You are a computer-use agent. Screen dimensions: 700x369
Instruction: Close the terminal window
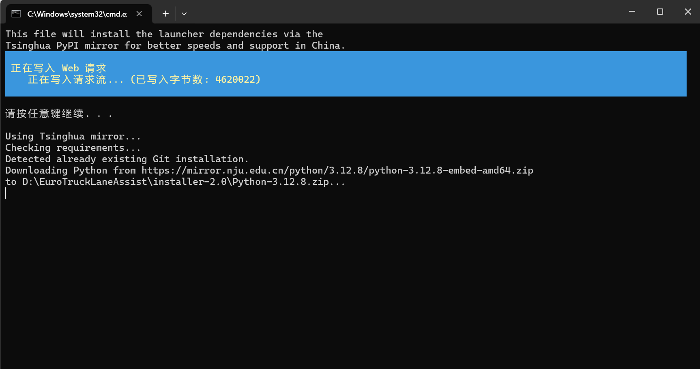click(688, 12)
